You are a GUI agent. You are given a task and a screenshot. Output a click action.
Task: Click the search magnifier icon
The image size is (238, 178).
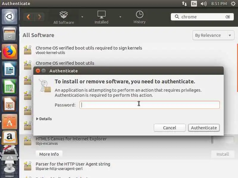[177, 17]
